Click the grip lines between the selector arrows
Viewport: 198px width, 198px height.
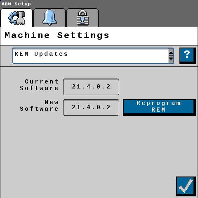click(171, 56)
